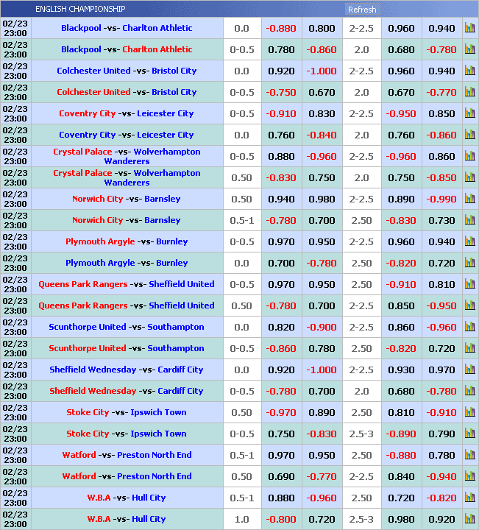Open chart icon for Plymouth Argyle 0.0 handicap row
Viewport: 479px width, 530px height.
[469, 264]
